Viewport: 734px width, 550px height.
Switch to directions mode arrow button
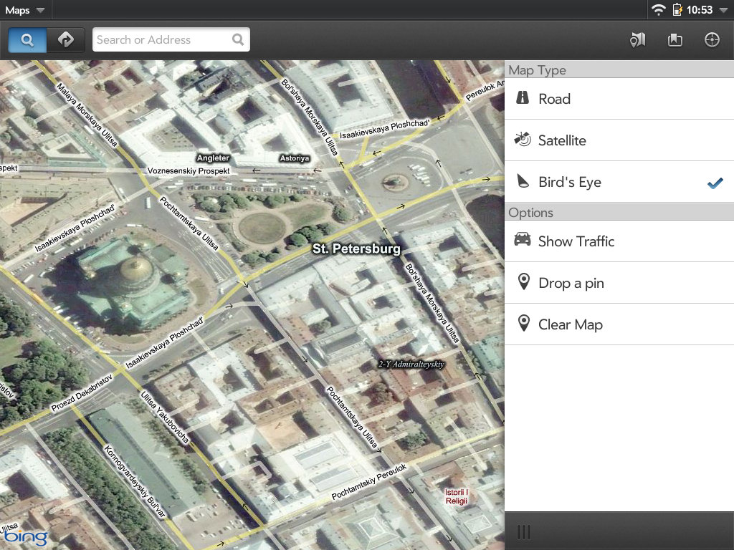[x=66, y=40]
